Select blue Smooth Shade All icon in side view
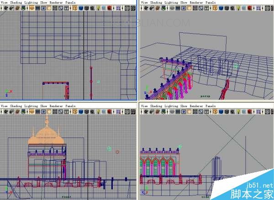274x200 pixels. [x=221, y=112]
